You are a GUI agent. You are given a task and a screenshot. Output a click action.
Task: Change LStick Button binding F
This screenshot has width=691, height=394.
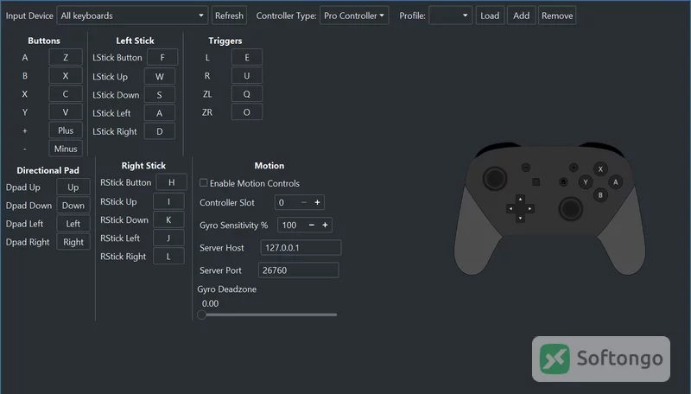tap(162, 57)
